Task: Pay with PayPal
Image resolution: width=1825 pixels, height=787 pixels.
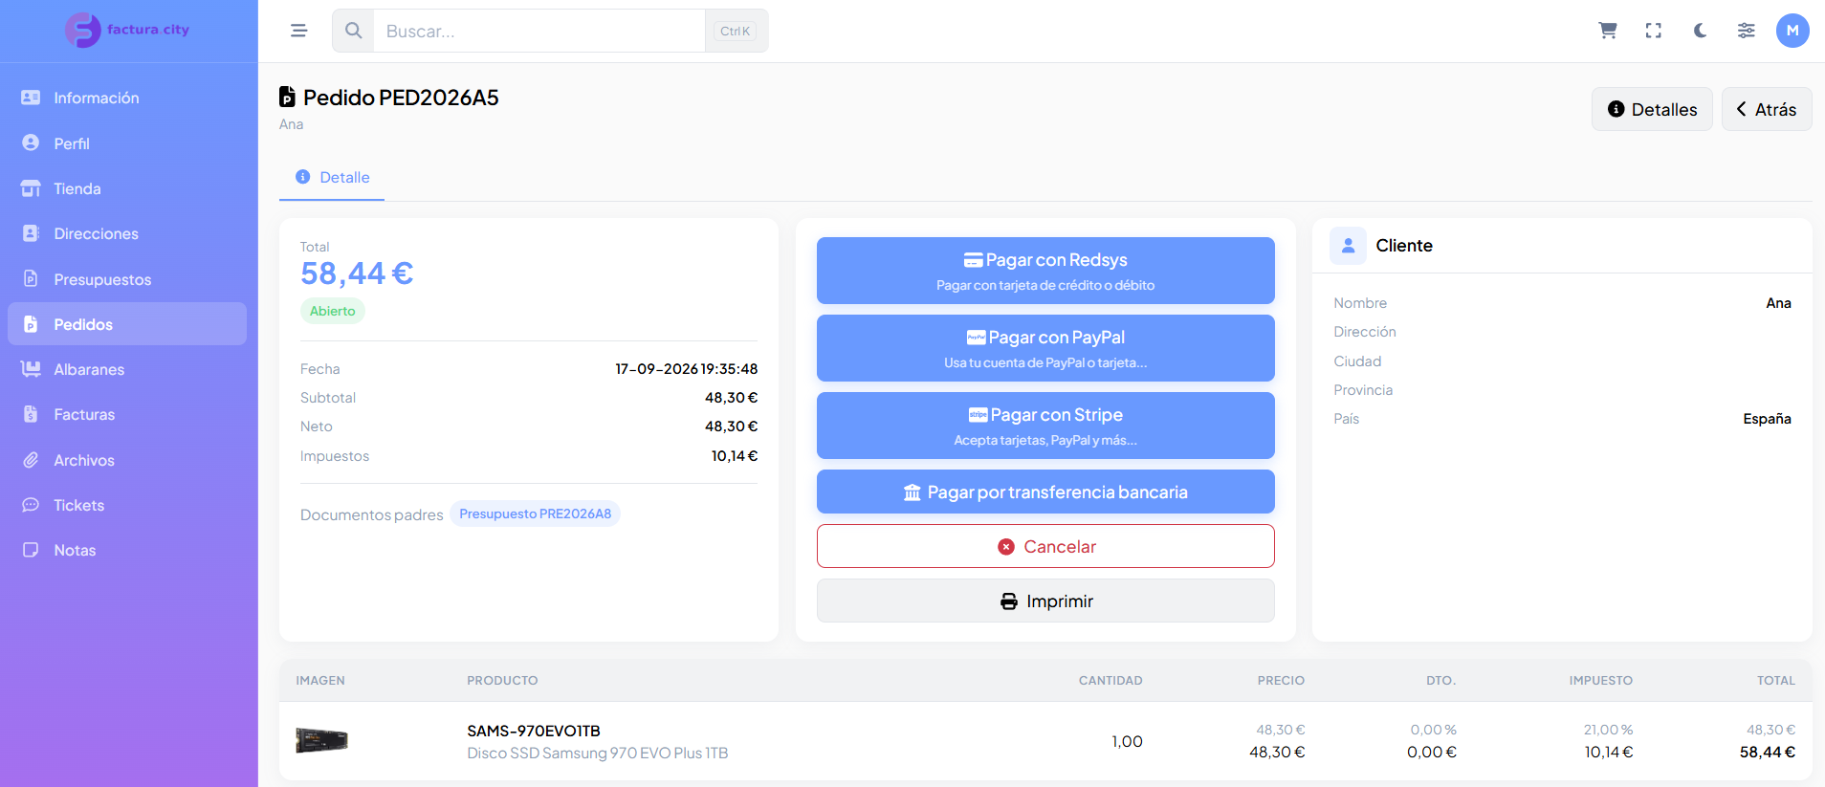Action: click(1045, 348)
